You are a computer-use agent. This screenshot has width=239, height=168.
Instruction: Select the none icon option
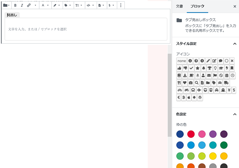pyautogui.click(x=182, y=61)
